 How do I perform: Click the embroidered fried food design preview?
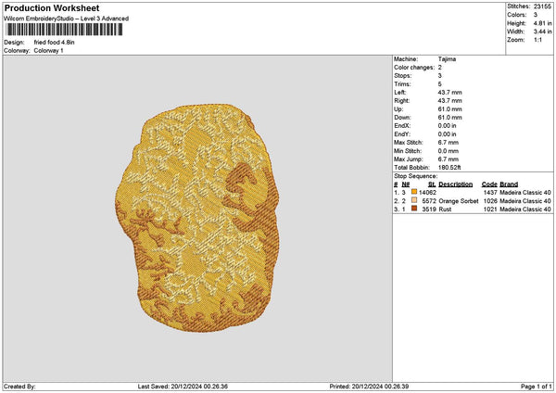pyautogui.click(x=197, y=218)
